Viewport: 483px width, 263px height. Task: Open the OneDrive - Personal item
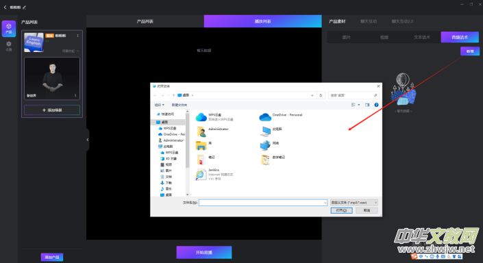tap(281, 116)
